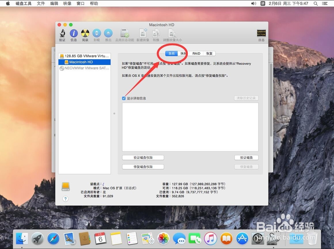Click Repair Disk Permissions (修复磁盘权限) button

pyautogui.click(x=143, y=167)
